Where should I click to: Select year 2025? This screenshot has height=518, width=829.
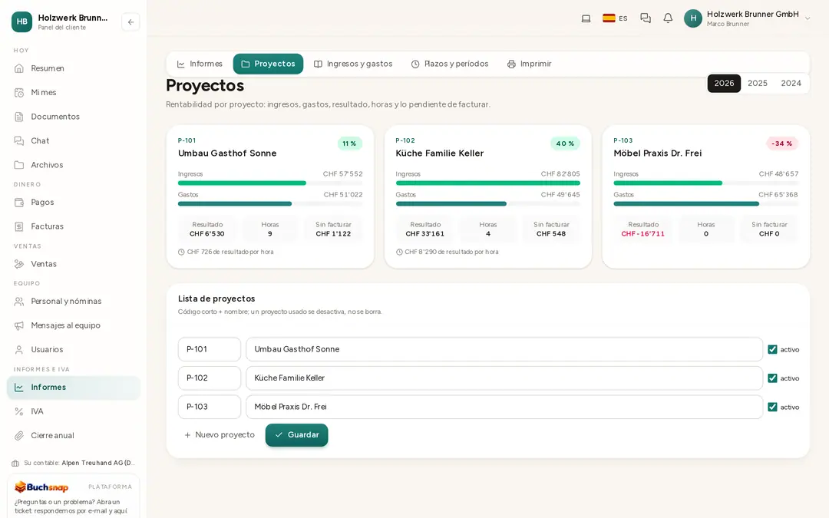pos(757,83)
